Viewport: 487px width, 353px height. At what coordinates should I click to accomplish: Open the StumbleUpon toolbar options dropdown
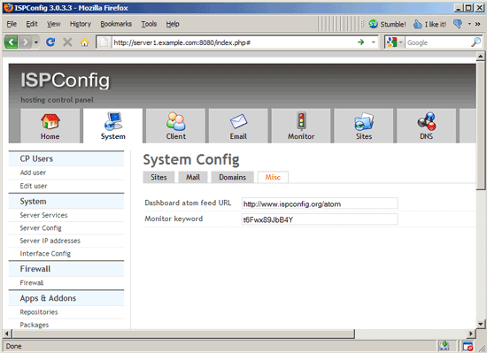pos(469,24)
